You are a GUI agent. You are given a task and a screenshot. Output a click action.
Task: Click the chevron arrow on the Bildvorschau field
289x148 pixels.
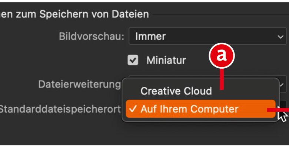tap(280, 37)
